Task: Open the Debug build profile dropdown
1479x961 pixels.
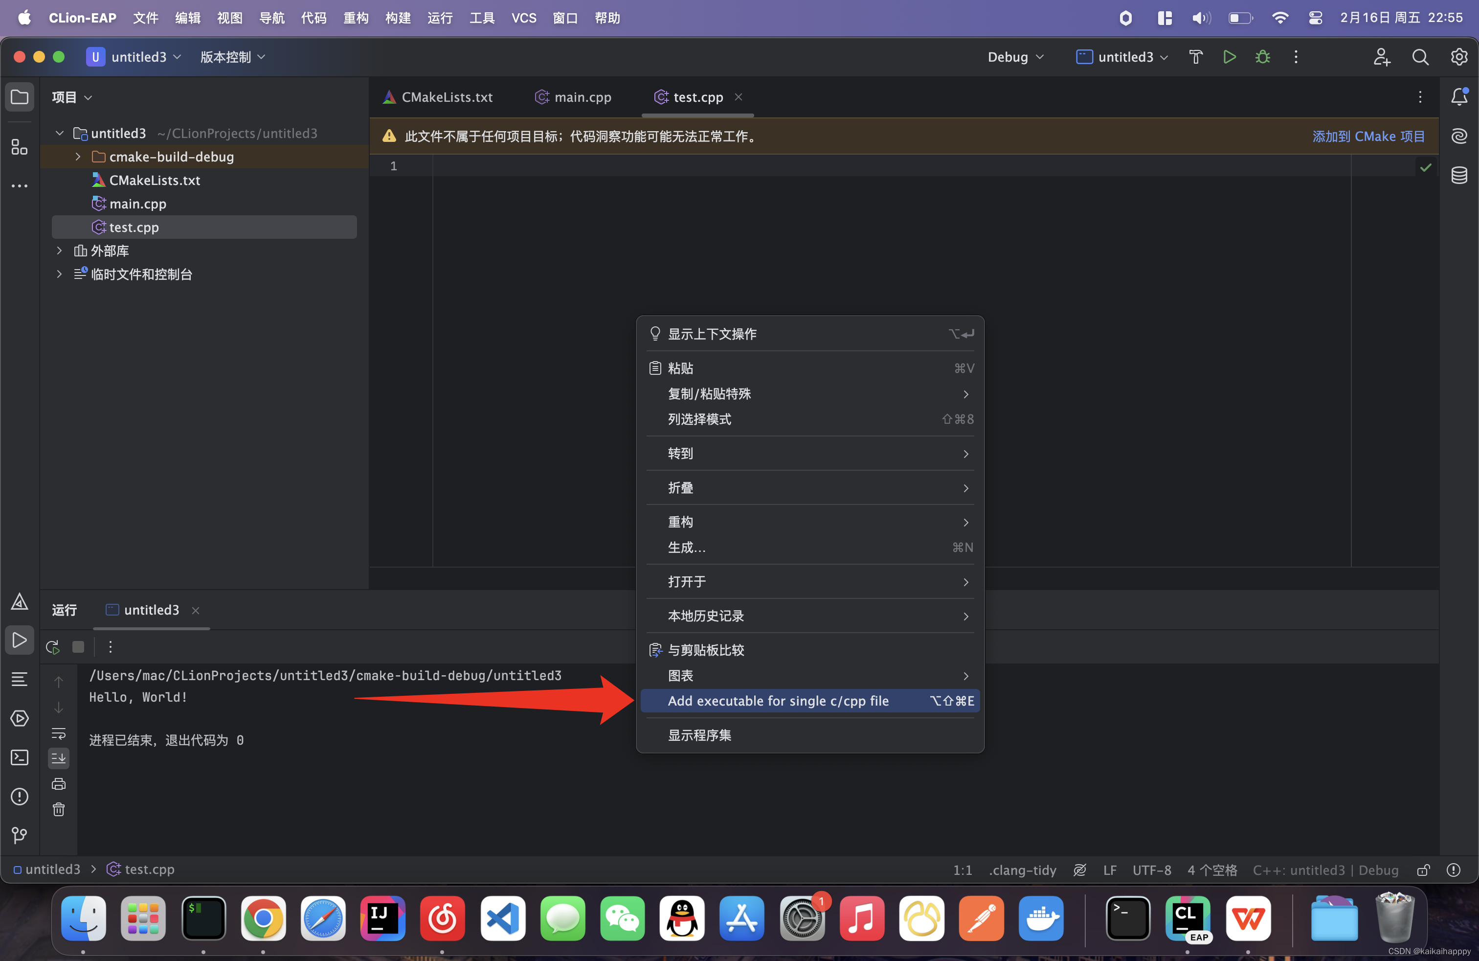Action: pos(1015,57)
